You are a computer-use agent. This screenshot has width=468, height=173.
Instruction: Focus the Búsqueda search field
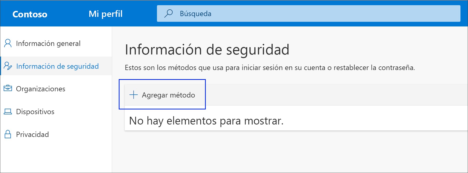[x=312, y=13]
